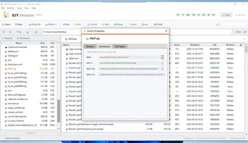Click the SHA-512 hash value field
The height and width of the screenshot is (143, 248).
[132, 74]
